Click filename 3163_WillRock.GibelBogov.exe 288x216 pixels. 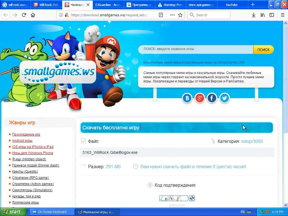pos(110,152)
